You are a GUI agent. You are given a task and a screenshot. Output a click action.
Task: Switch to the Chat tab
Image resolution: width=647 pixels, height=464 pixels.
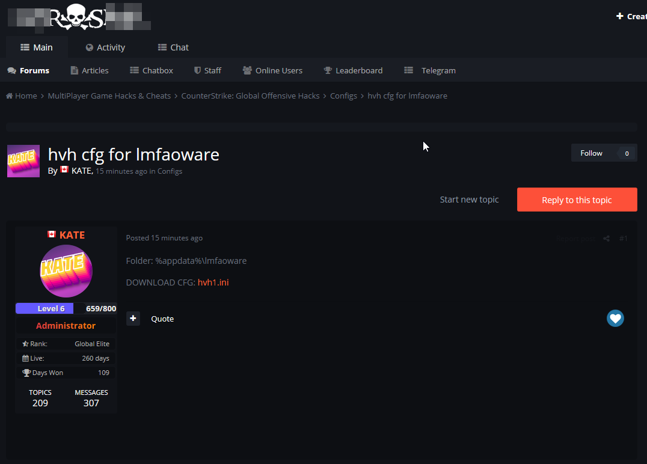tap(173, 47)
